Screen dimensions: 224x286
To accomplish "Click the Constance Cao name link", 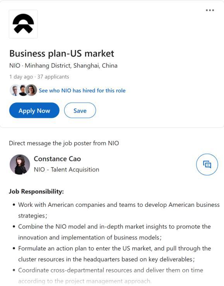I will (x=57, y=159).
